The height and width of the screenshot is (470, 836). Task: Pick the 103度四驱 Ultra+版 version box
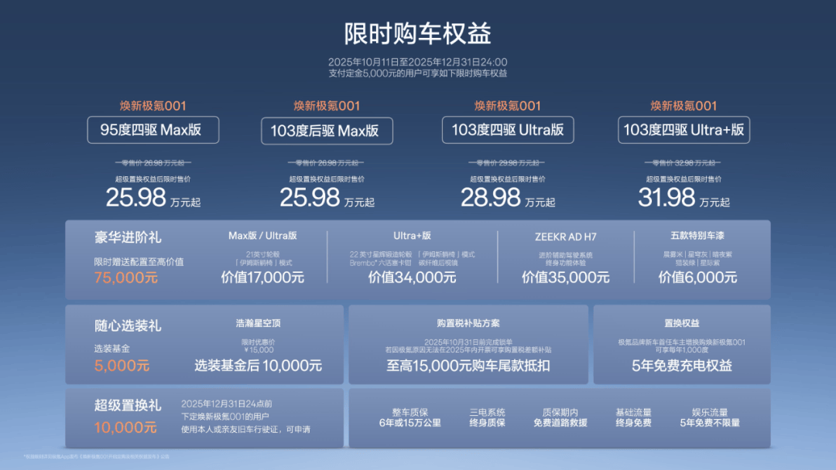point(684,130)
